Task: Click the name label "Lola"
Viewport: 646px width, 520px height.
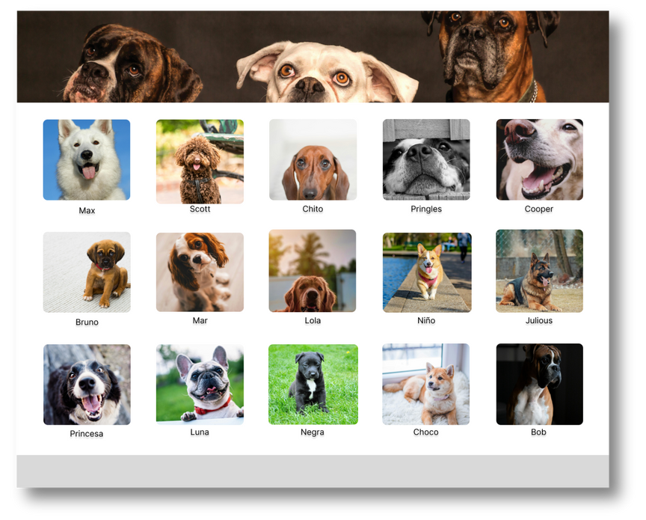Action: [313, 320]
